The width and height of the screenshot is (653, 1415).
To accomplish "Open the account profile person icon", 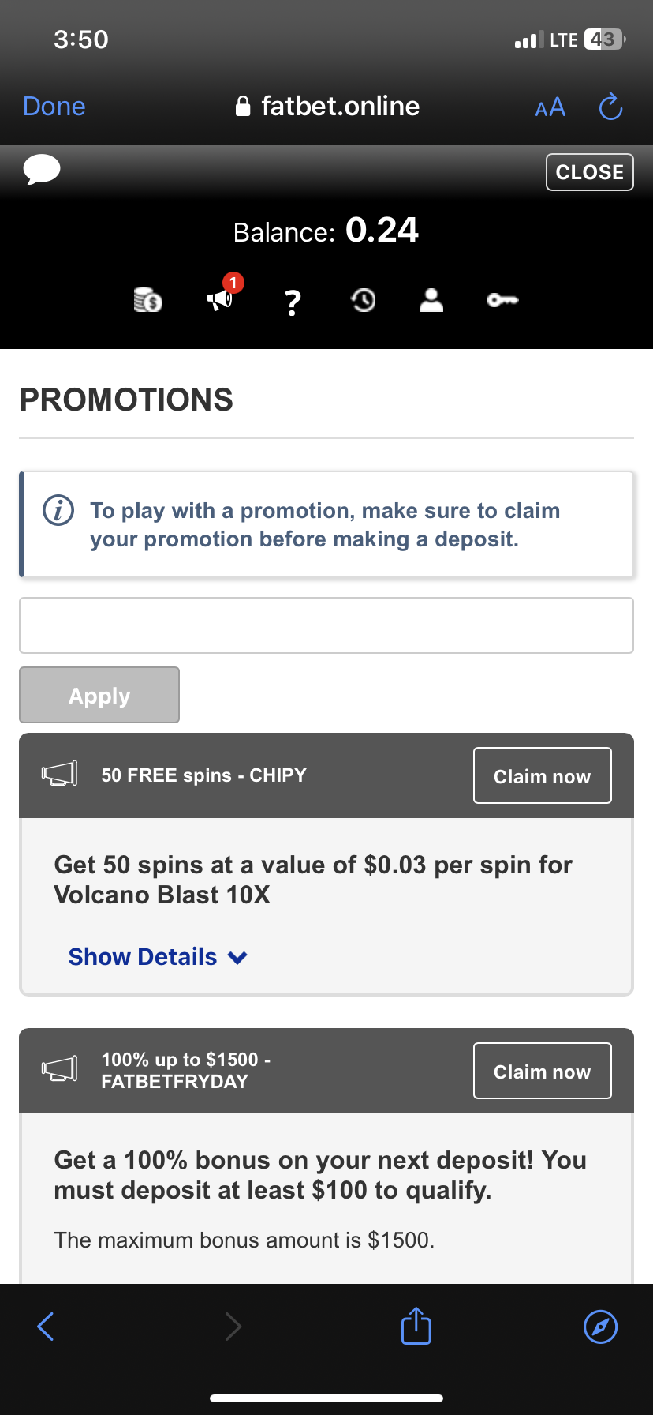I will (x=431, y=300).
